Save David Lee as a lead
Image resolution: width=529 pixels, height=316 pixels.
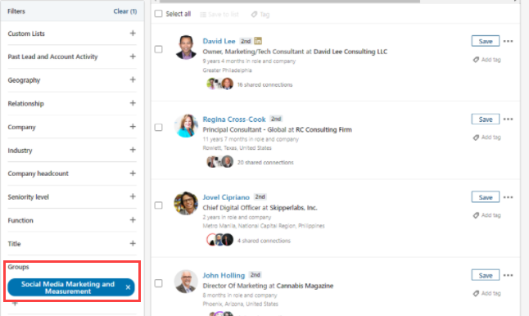(485, 41)
